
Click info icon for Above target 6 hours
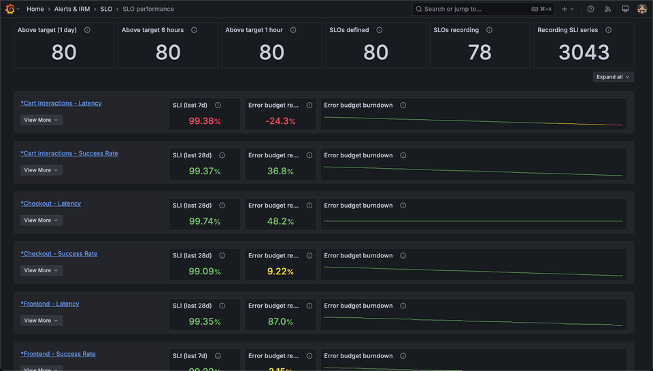[194, 30]
